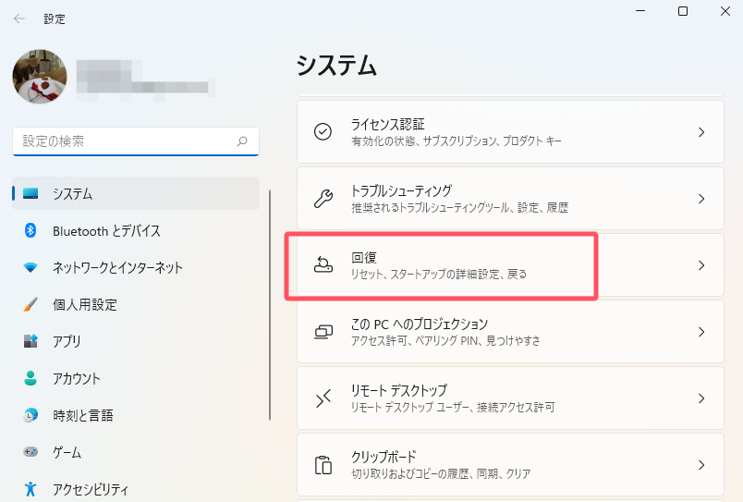This screenshot has width=743, height=502.
Task: Click the accessibility figure icon
Action: coord(30,489)
